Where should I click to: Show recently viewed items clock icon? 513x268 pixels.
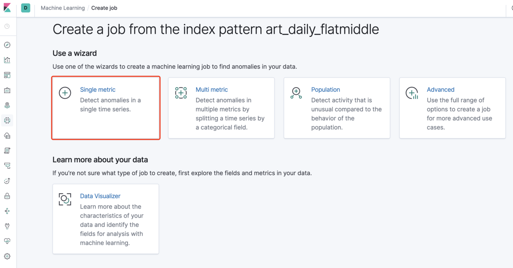pyautogui.click(x=7, y=27)
